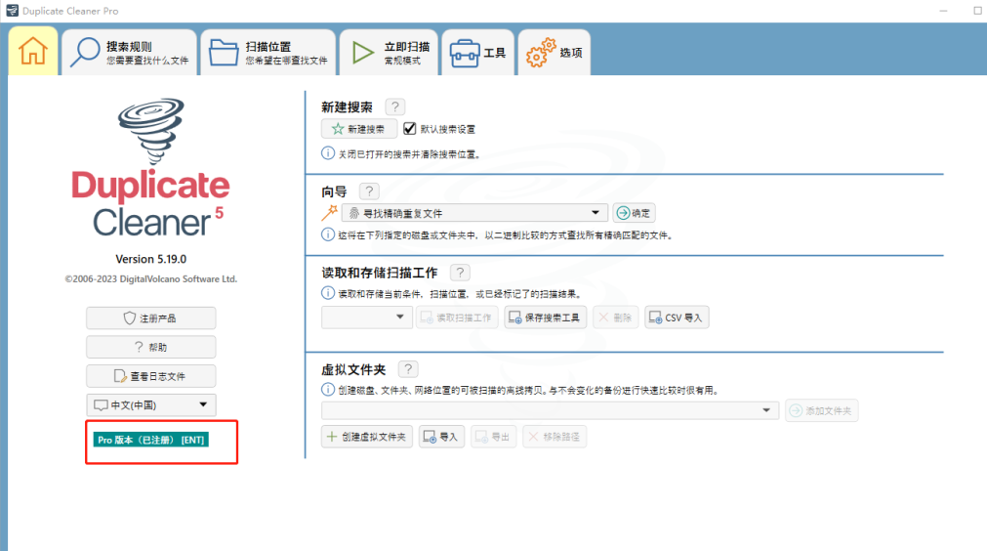Click the 删除 button
This screenshot has height=551, width=987.
[616, 318]
